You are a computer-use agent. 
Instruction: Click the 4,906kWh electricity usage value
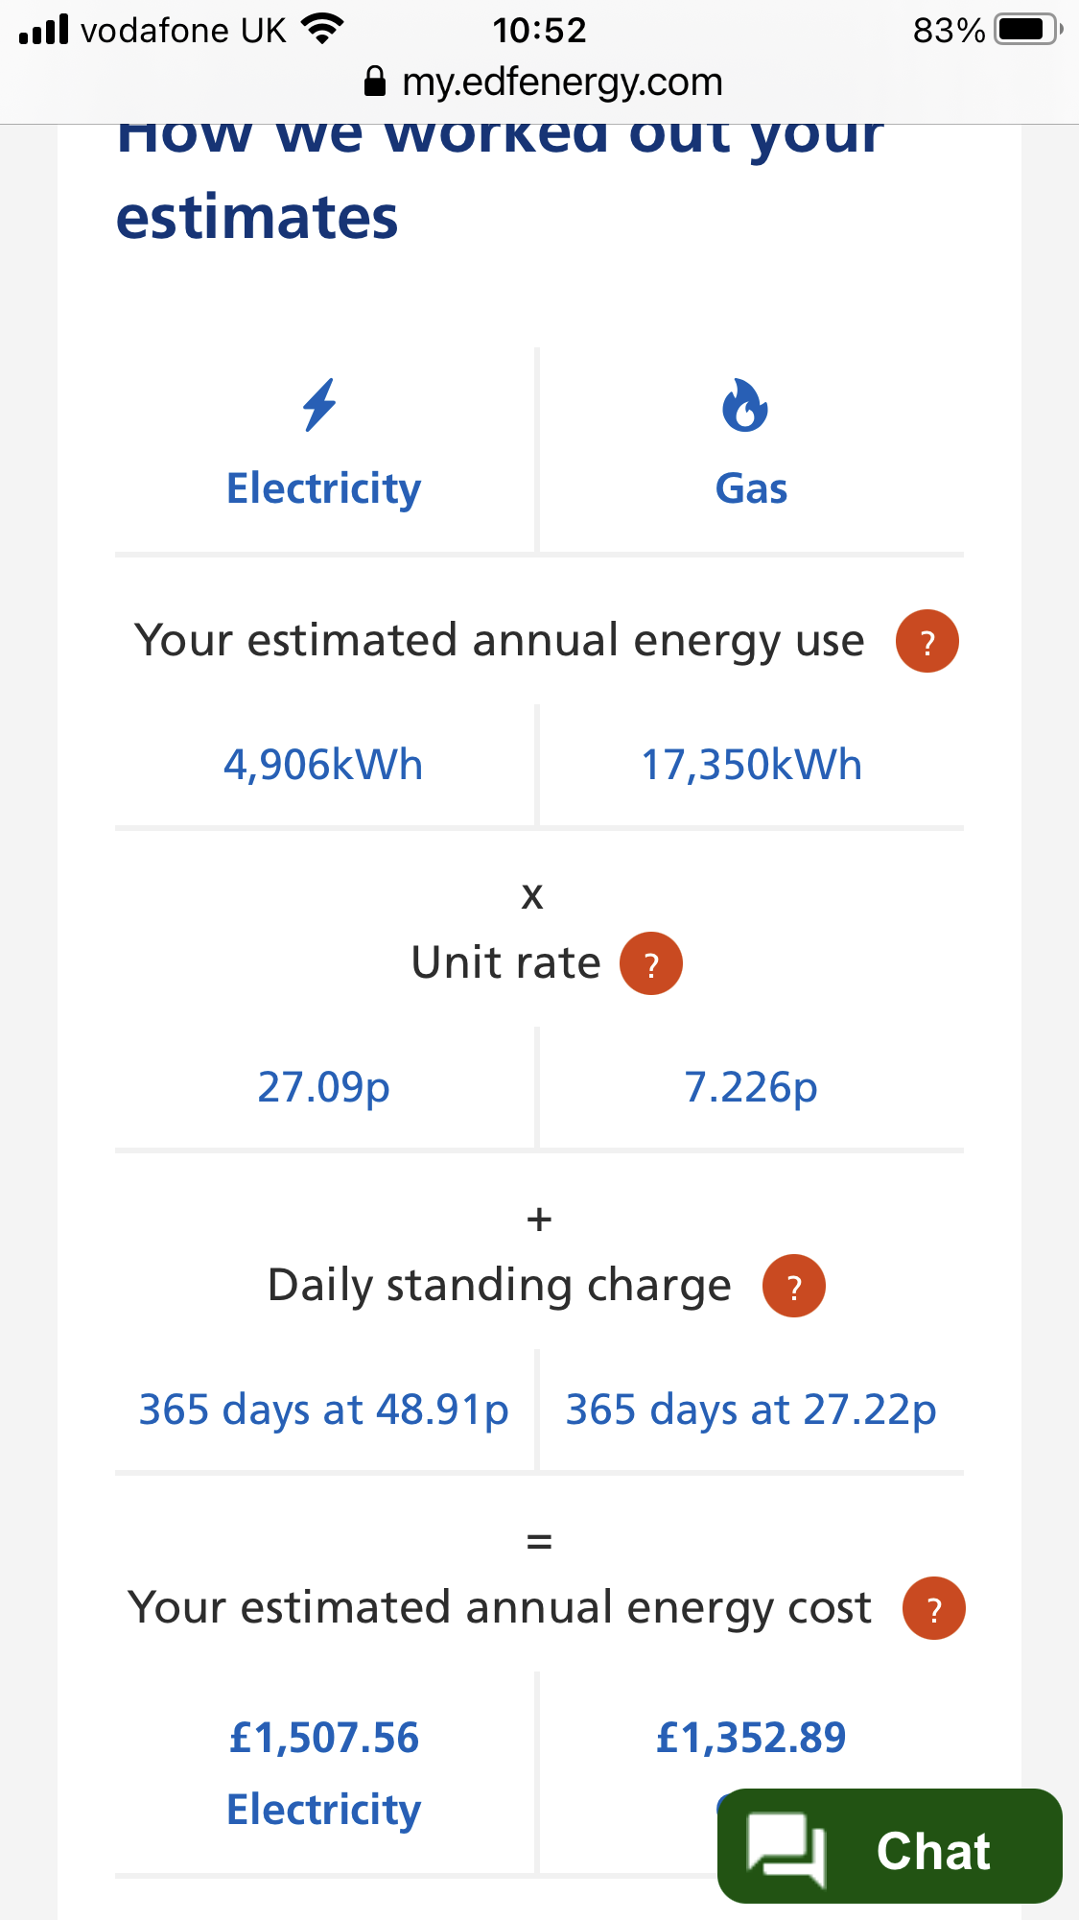pos(323,765)
